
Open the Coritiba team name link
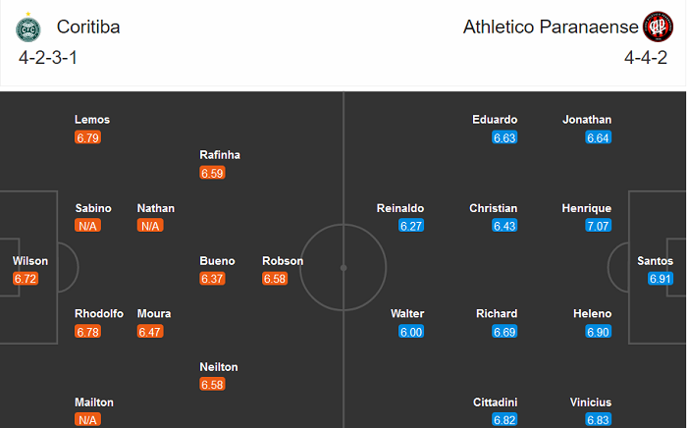click(88, 27)
